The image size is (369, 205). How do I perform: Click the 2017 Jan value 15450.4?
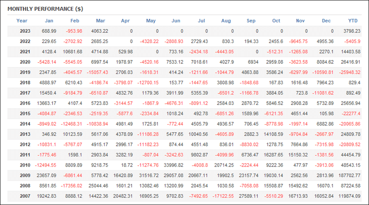[48, 93]
